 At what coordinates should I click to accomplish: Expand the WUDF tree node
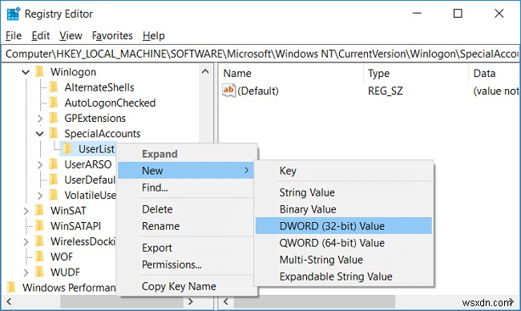click(26, 273)
